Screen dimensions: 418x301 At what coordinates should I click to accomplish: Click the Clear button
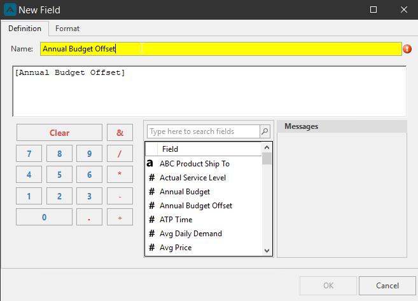coord(59,133)
